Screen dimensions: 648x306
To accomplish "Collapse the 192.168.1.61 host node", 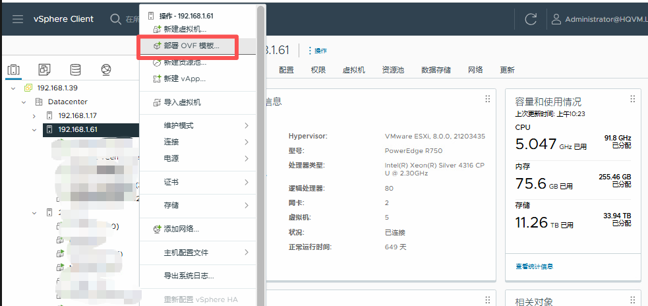I will [x=34, y=129].
